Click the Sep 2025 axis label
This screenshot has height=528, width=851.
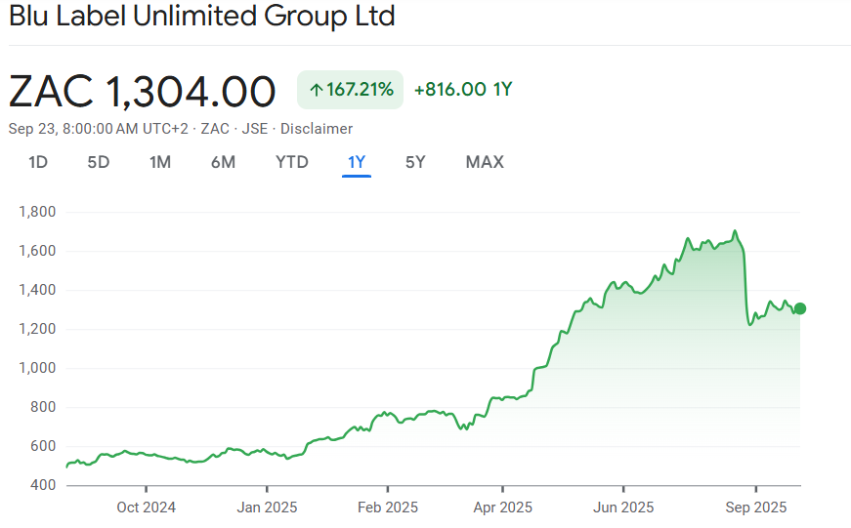756,508
